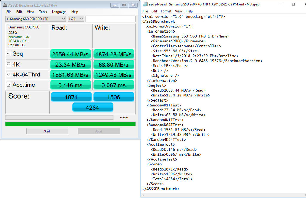The width and height of the screenshot is (306, 198).
Task: Open the Tools menu in AS SSD Benchmark
Action: coord(43,12)
